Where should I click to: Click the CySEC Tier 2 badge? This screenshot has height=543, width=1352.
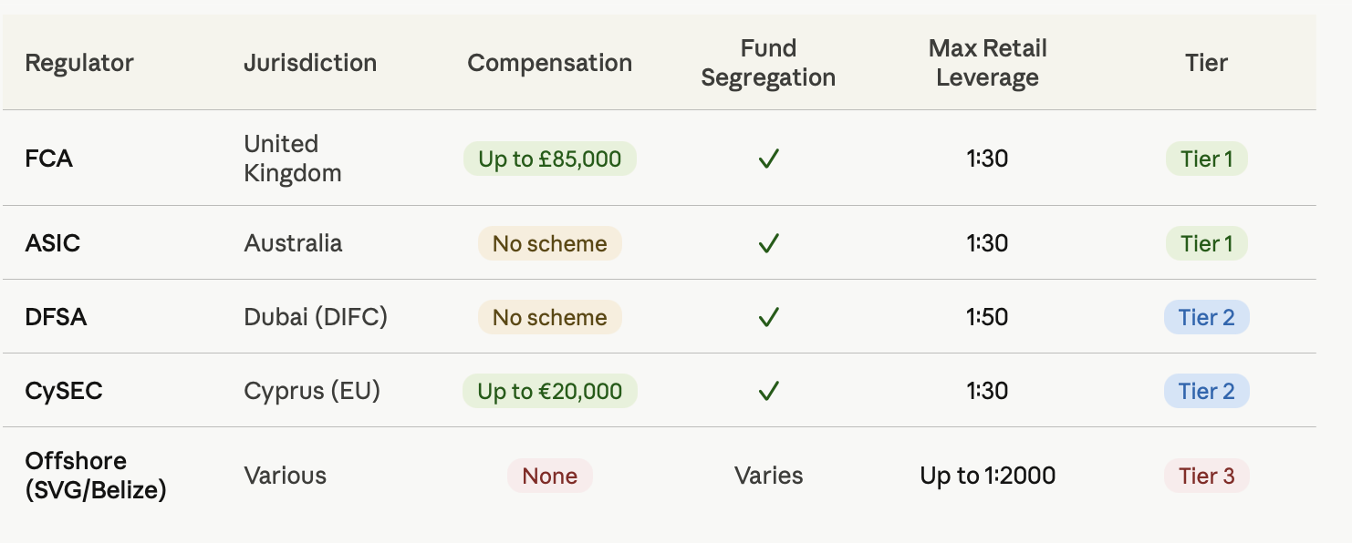tap(1206, 391)
